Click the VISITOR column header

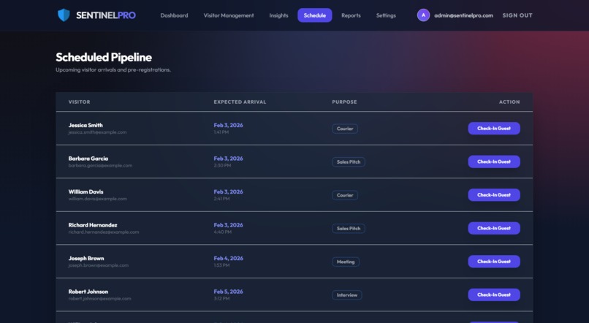(x=79, y=102)
